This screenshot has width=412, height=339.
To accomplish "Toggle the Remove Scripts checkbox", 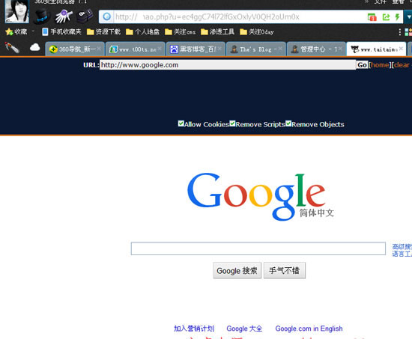I will click(232, 123).
